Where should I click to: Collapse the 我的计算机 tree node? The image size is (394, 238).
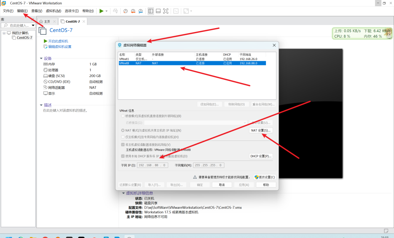pos(4,33)
